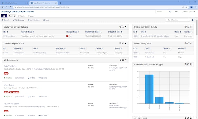This screenshot has height=119, width=198.
Task: Open the applications grid menu
Action: click(4, 16)
